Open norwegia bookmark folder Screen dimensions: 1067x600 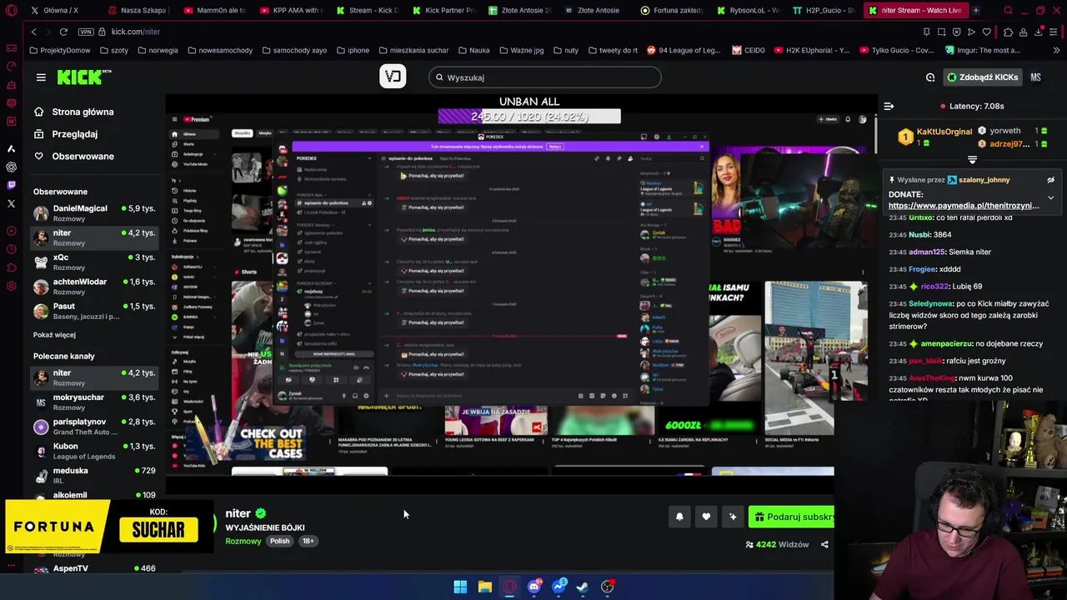pos(158,50)
